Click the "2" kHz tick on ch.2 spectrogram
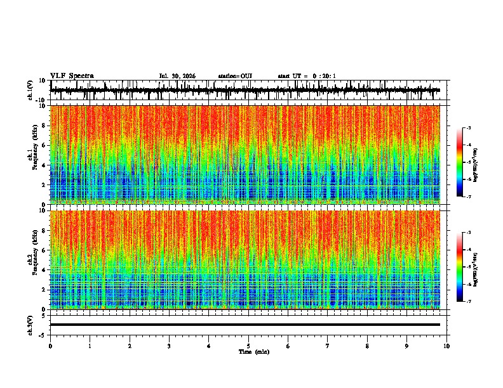The width and height of the screenshot is (503, 388). (44, 290)
